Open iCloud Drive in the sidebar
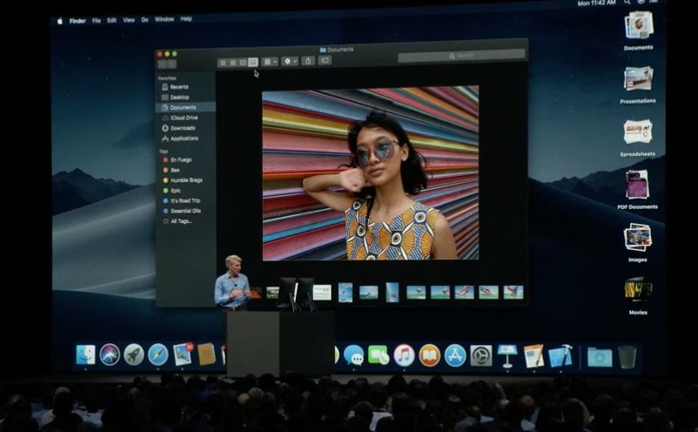Viewport: 698px width, 432px height. coord(185,118)
